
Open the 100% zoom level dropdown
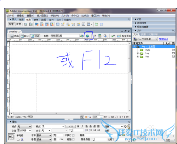click(98, 117)
